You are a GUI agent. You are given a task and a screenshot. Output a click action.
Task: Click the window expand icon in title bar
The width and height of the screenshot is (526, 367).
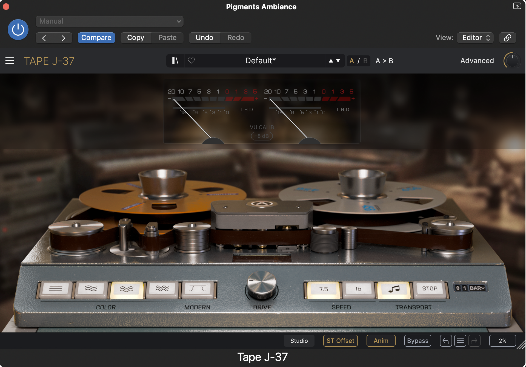[x=517, y=6]
